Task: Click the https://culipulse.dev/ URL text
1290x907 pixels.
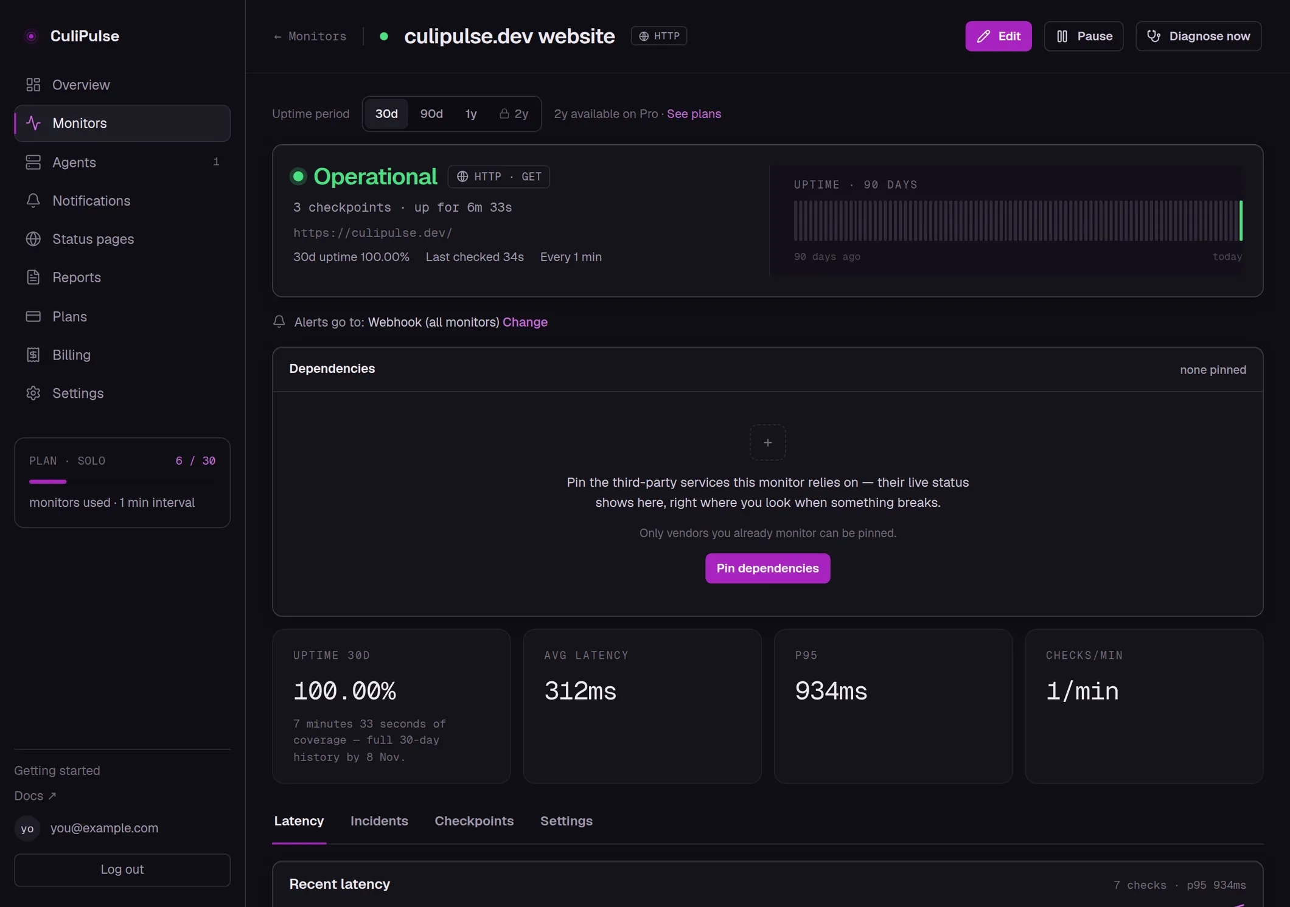Action: point(372,233)
